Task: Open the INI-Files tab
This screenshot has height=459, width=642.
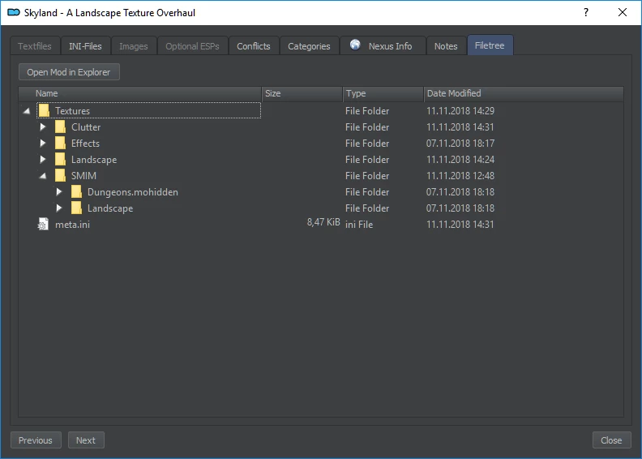Action: click(x=85, y=46)
